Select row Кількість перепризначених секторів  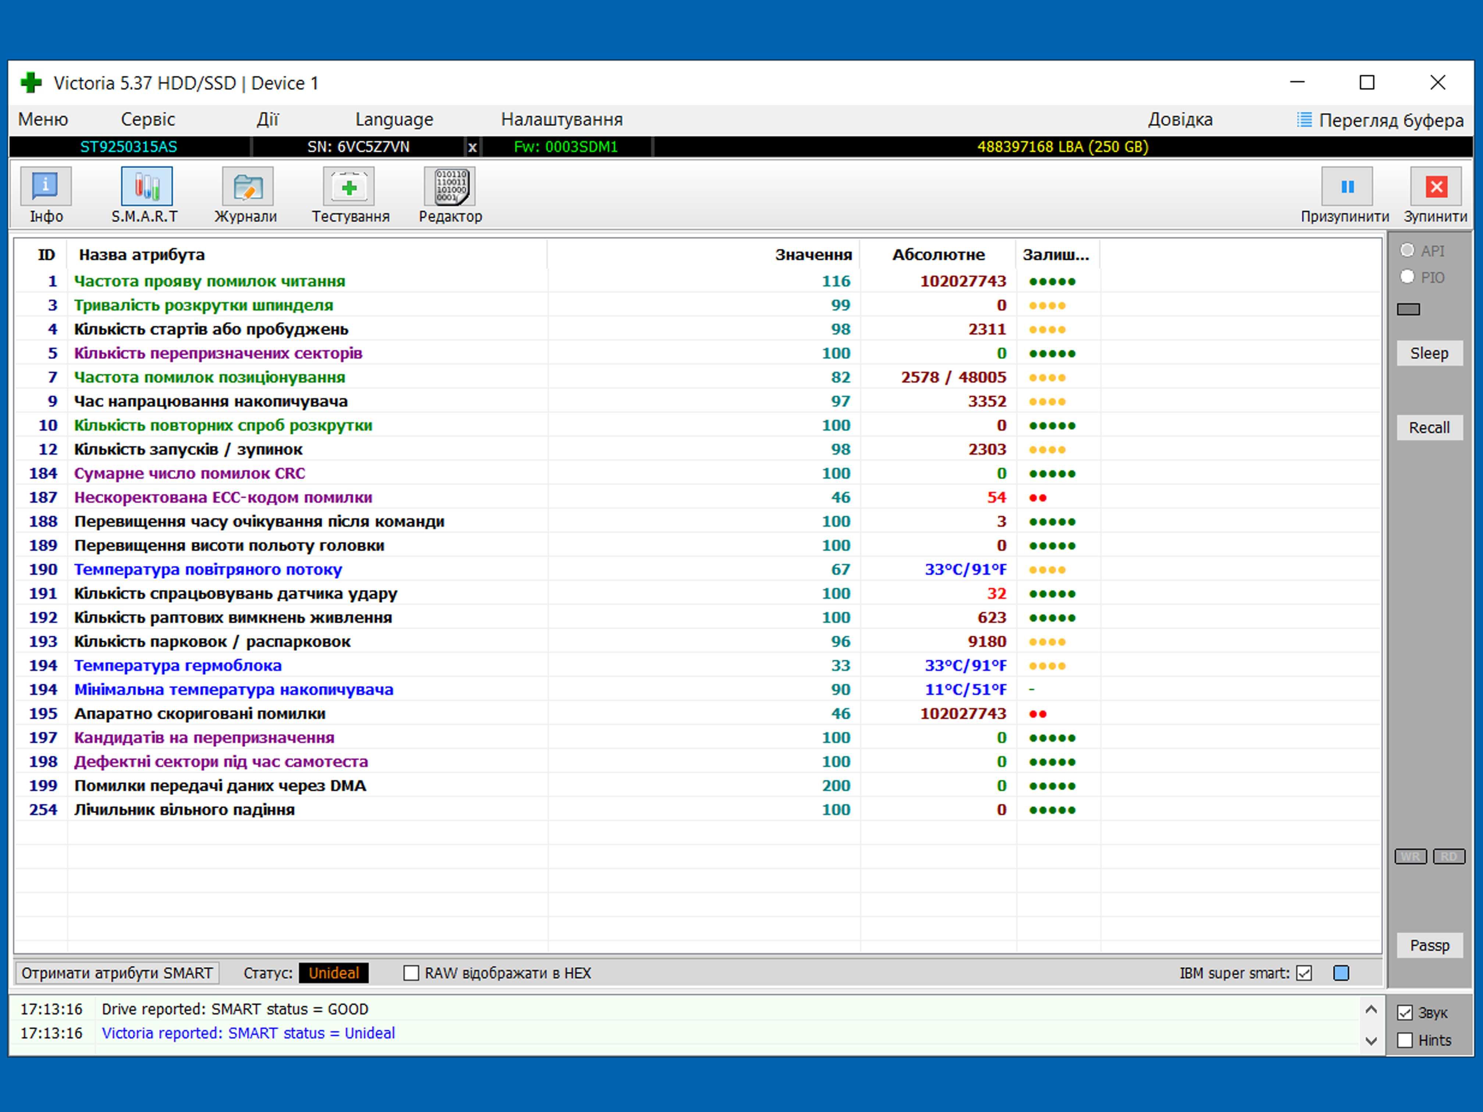click(x=697, y=353)
